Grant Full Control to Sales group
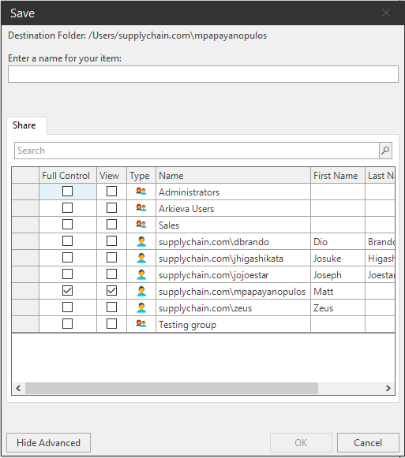 pos(67,225)
